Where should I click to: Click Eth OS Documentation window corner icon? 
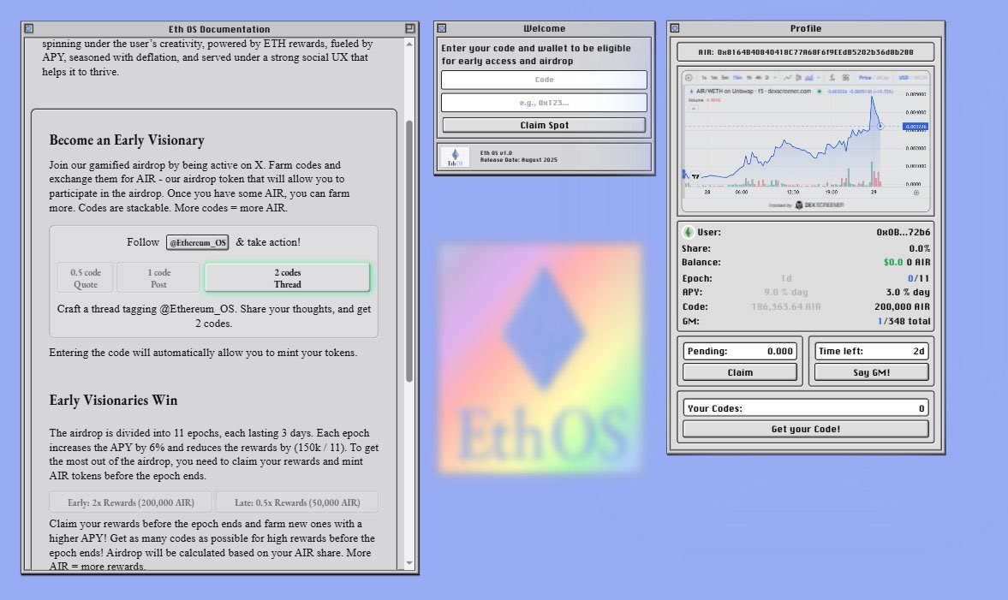tap(29, 29)
